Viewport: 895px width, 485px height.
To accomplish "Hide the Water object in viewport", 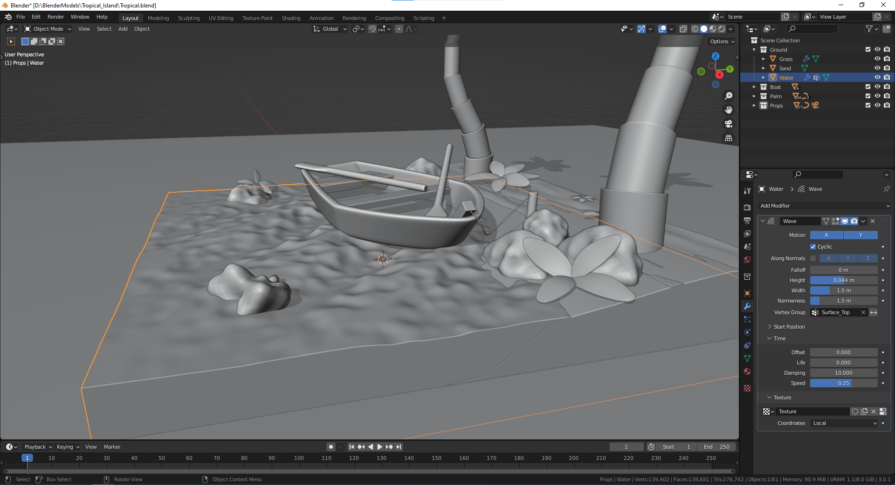I will tap(878, 77).
